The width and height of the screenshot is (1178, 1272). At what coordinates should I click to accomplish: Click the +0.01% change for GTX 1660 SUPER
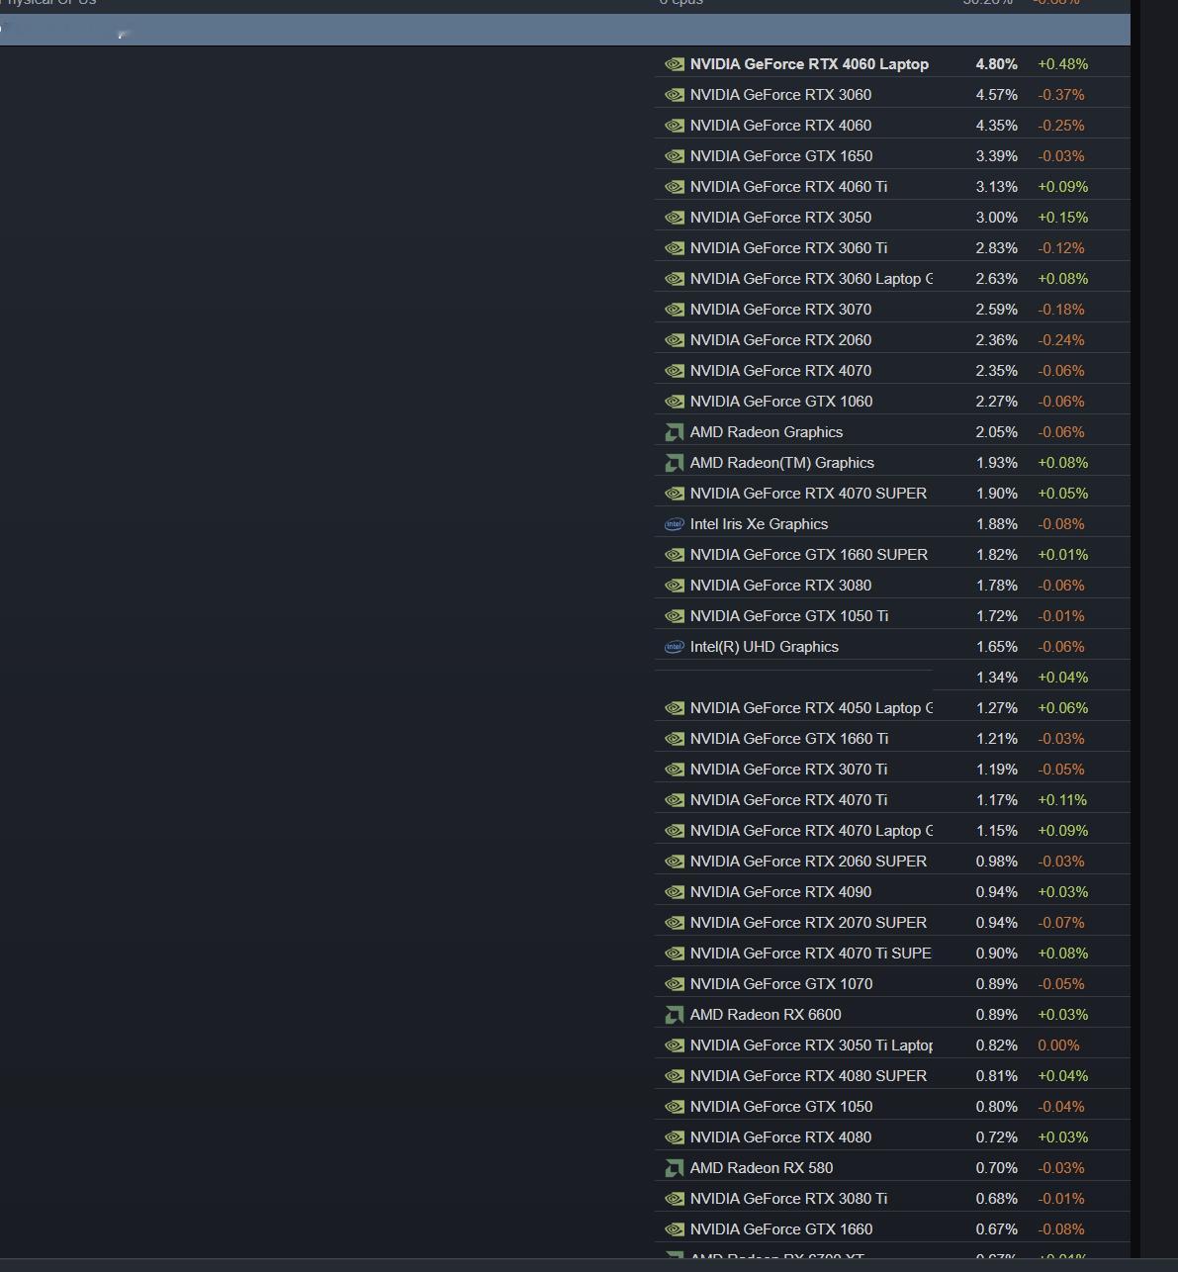1062,555
